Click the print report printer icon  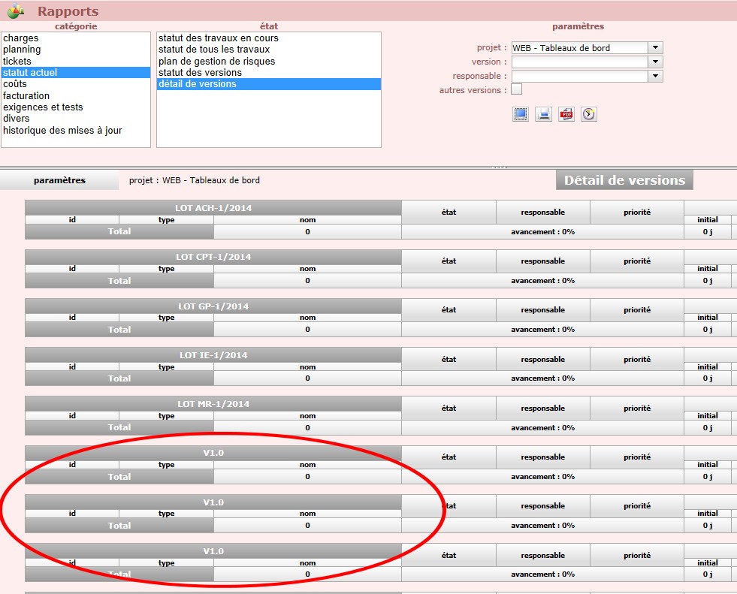543,114
